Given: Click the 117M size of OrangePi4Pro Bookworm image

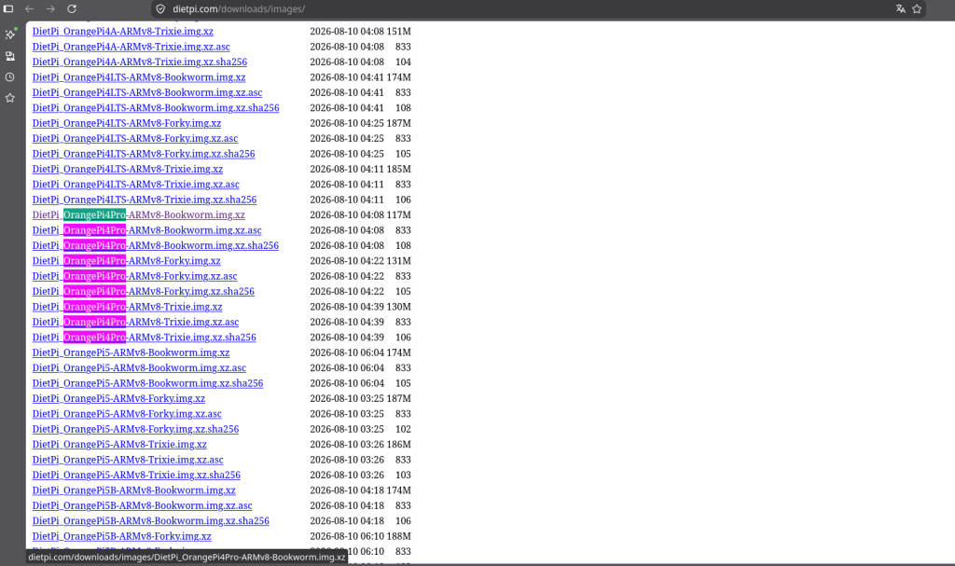Looking at the screenshot, I should pyautogui.click(x=399, y=214).
